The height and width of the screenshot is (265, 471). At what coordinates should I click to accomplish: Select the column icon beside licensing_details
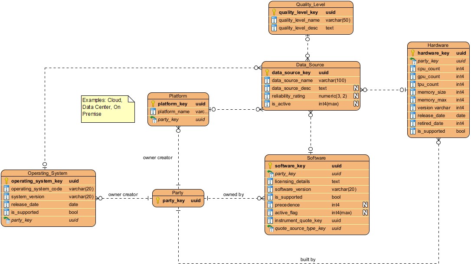[270, 181]
